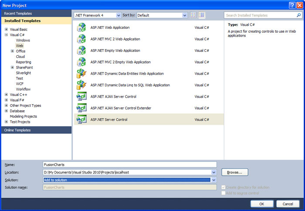
Task: Select the Installed Templates section
Action: [x=36, y=20]
